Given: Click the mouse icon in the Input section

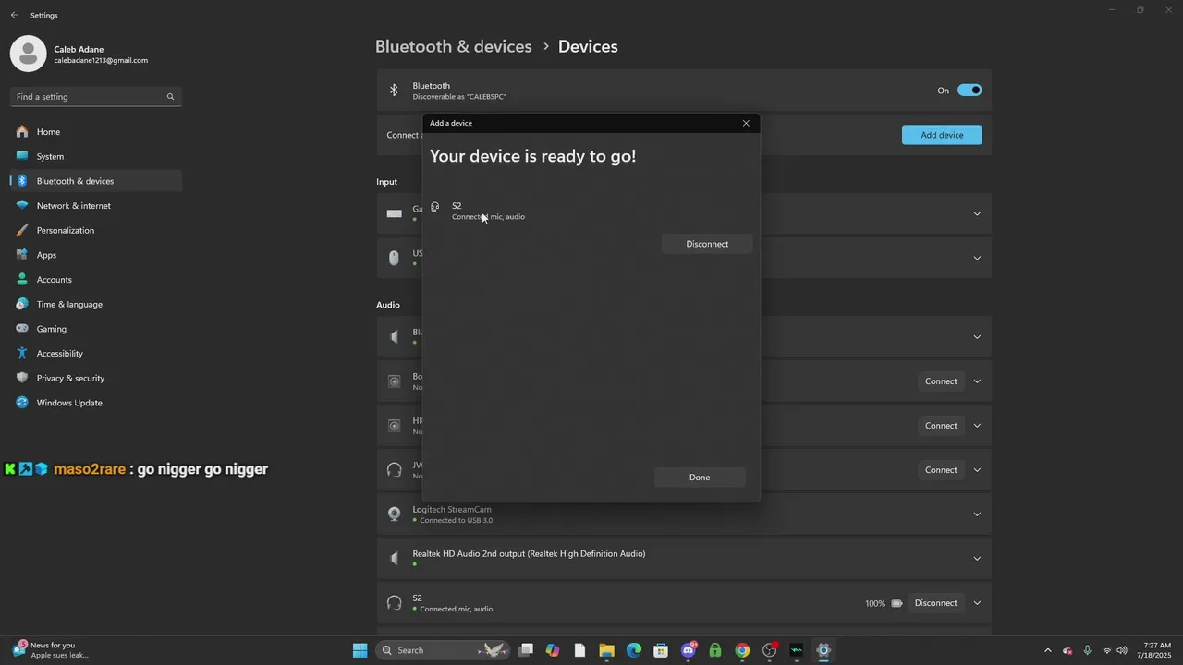Looking at the screenshot, I should 395,258.
